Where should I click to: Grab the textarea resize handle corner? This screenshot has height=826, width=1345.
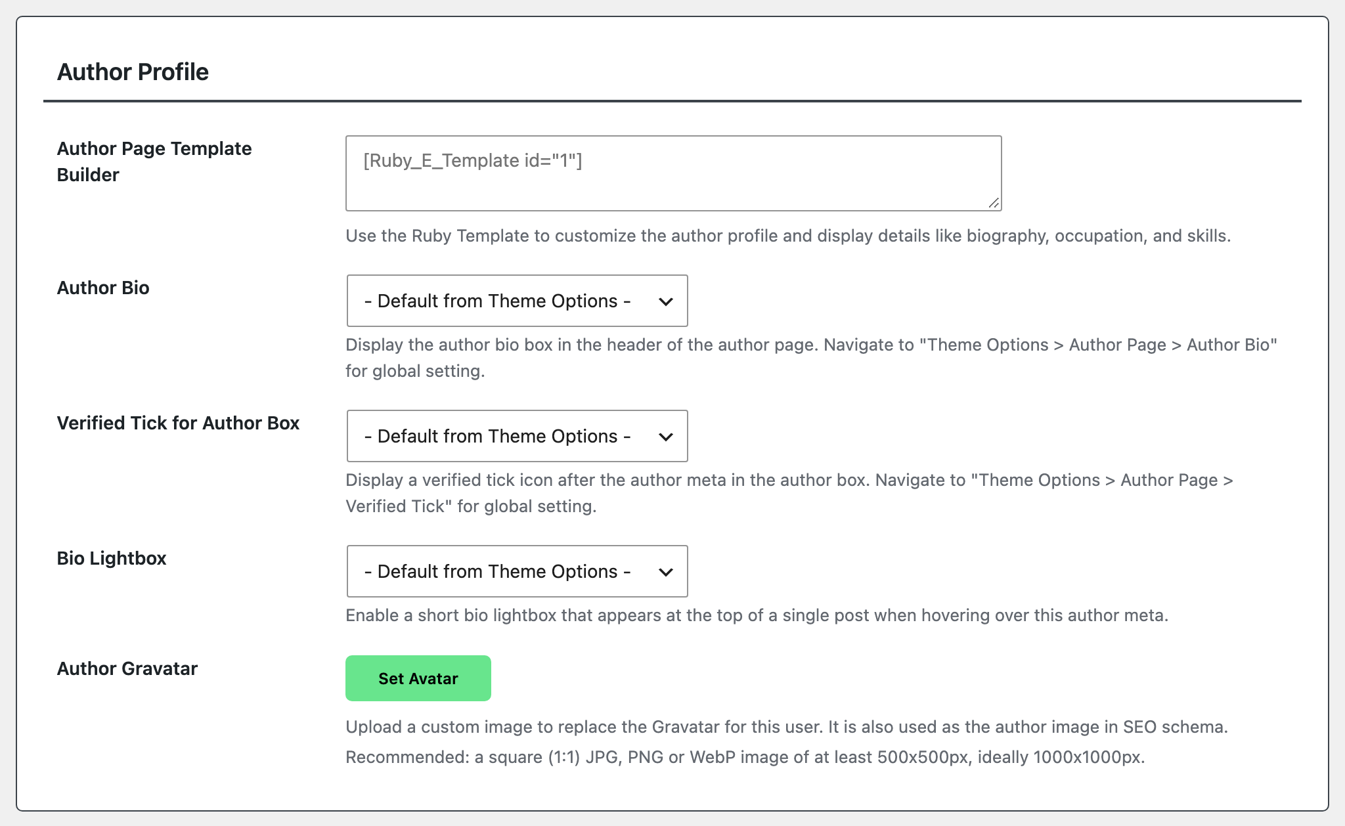pyautogui.click(x=994, y=203)
